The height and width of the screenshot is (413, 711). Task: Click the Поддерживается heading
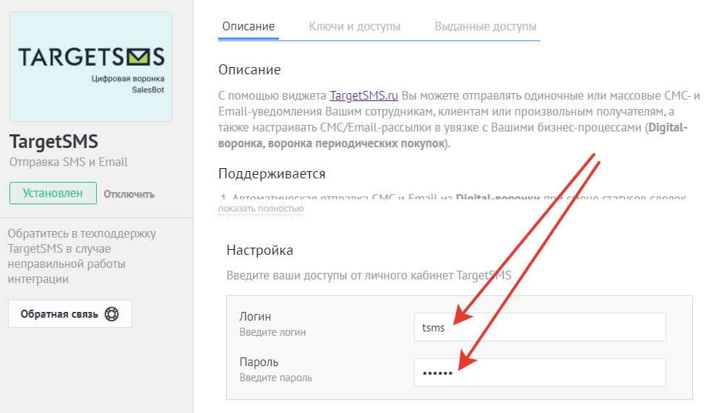[x=272, y=173]
